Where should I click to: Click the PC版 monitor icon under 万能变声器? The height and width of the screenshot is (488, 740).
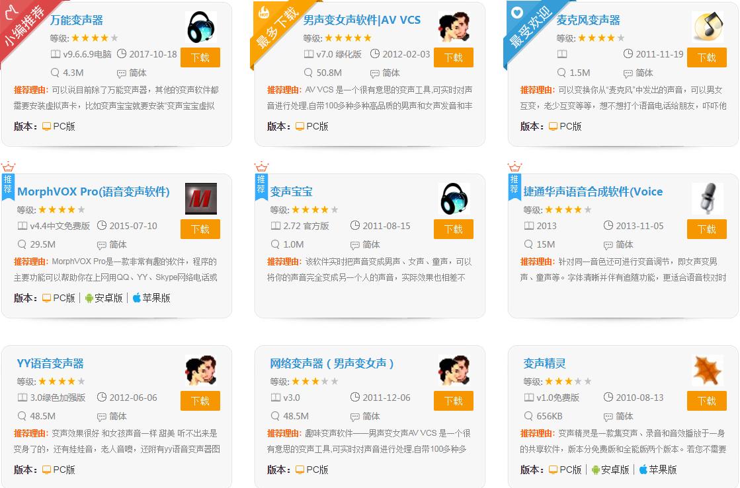46,126
